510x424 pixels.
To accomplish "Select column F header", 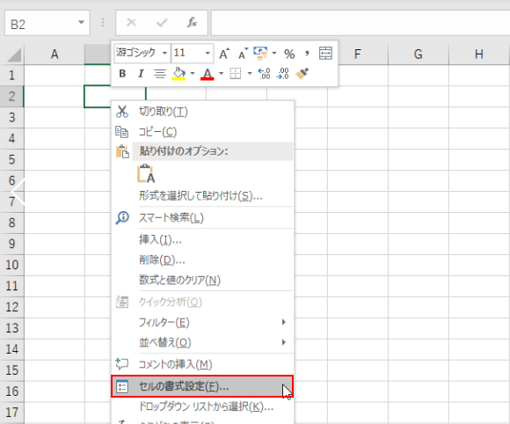I will pyautogui.click(x=358, y=54).
